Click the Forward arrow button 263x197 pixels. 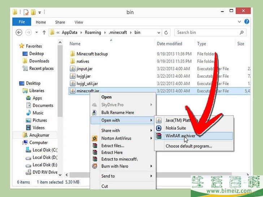pos(29,32)
